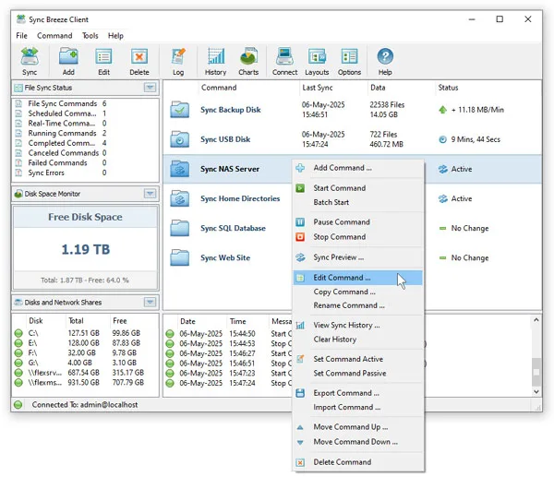Screen dimensions: 554x477
Task: Expand the File Sync Status panel dropdown
Action: click(151, 88)
